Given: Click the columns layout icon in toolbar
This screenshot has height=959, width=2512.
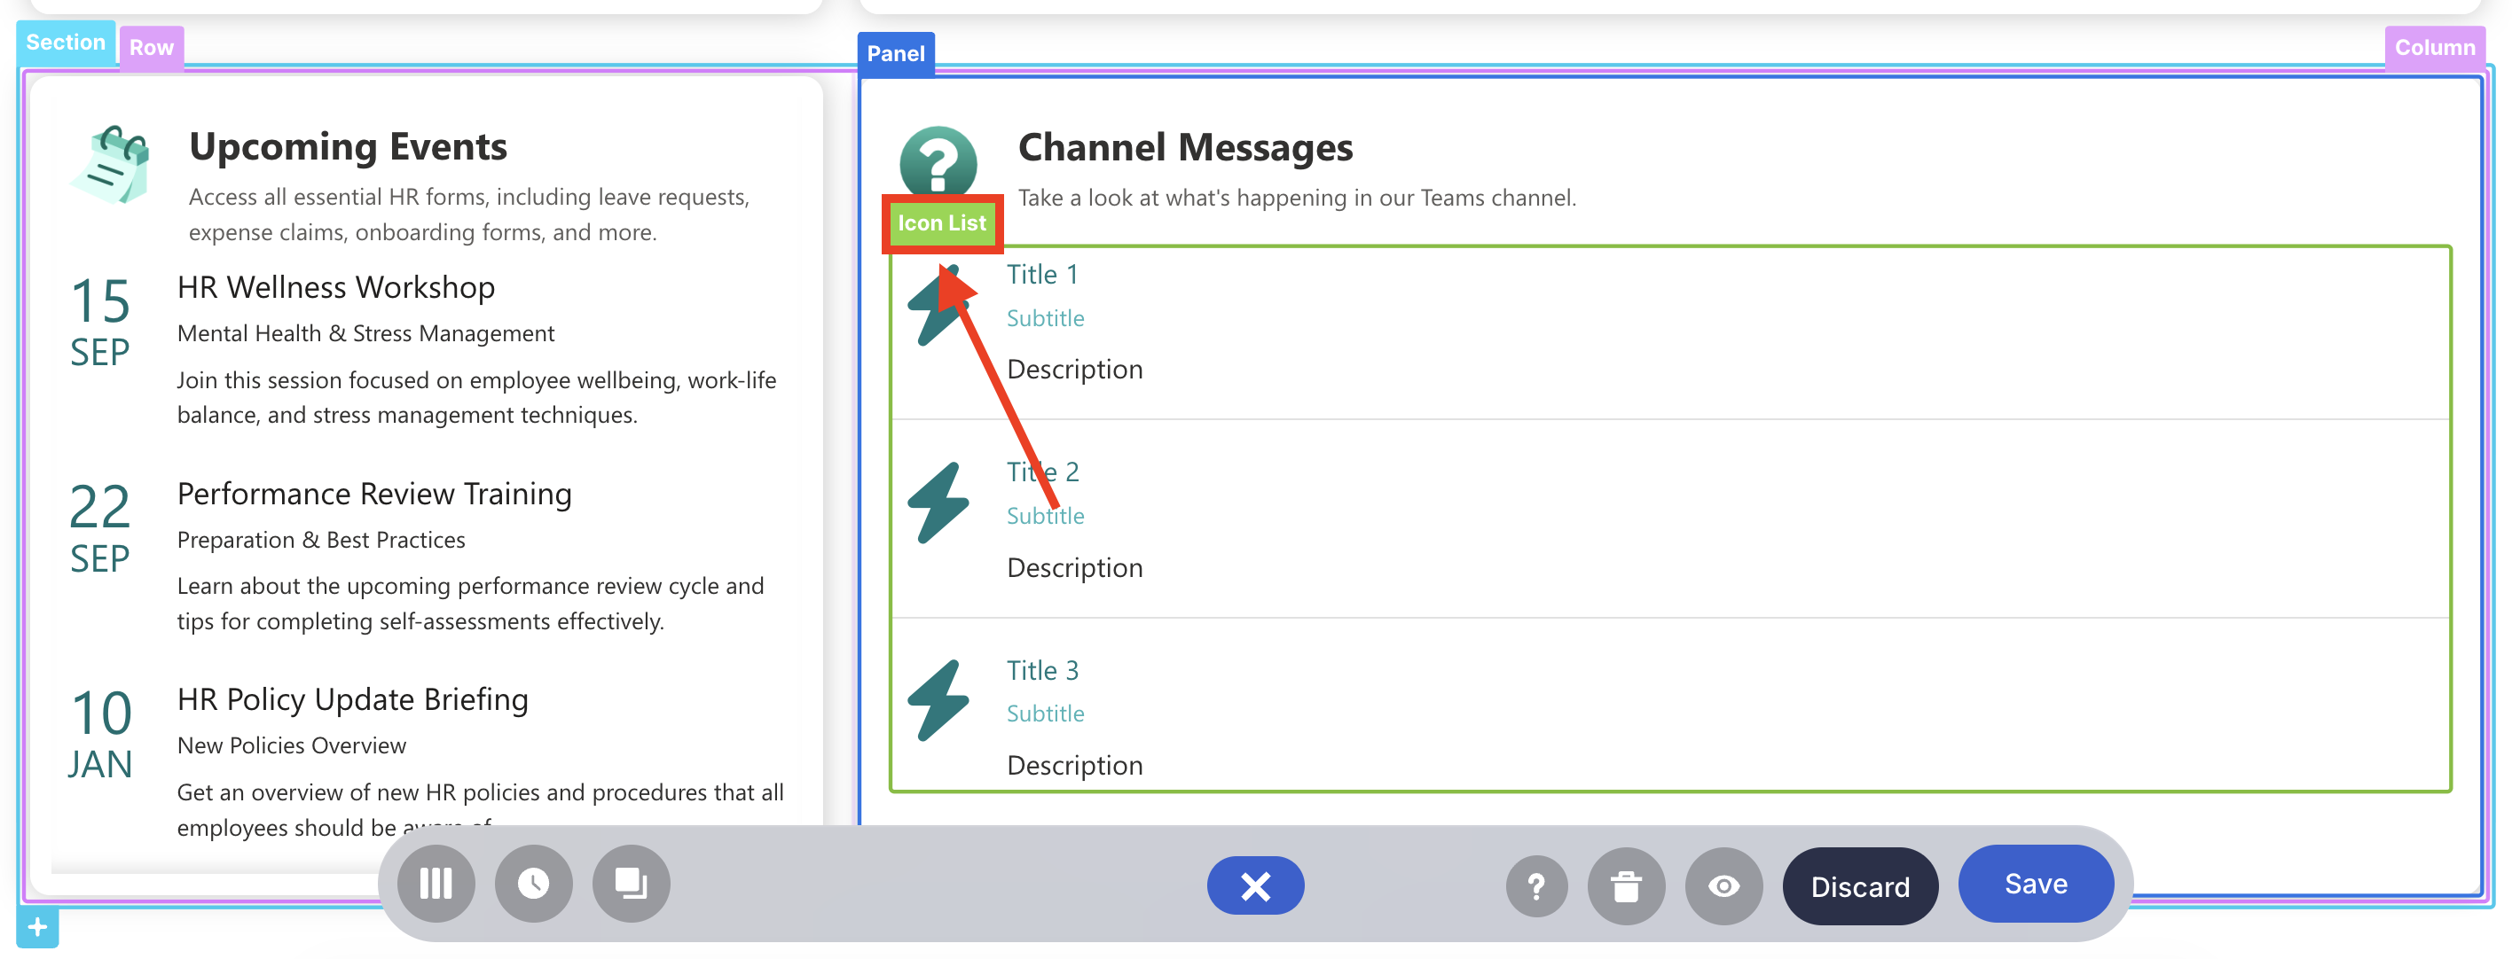Looking at the screenshot, I should point(436,883).
